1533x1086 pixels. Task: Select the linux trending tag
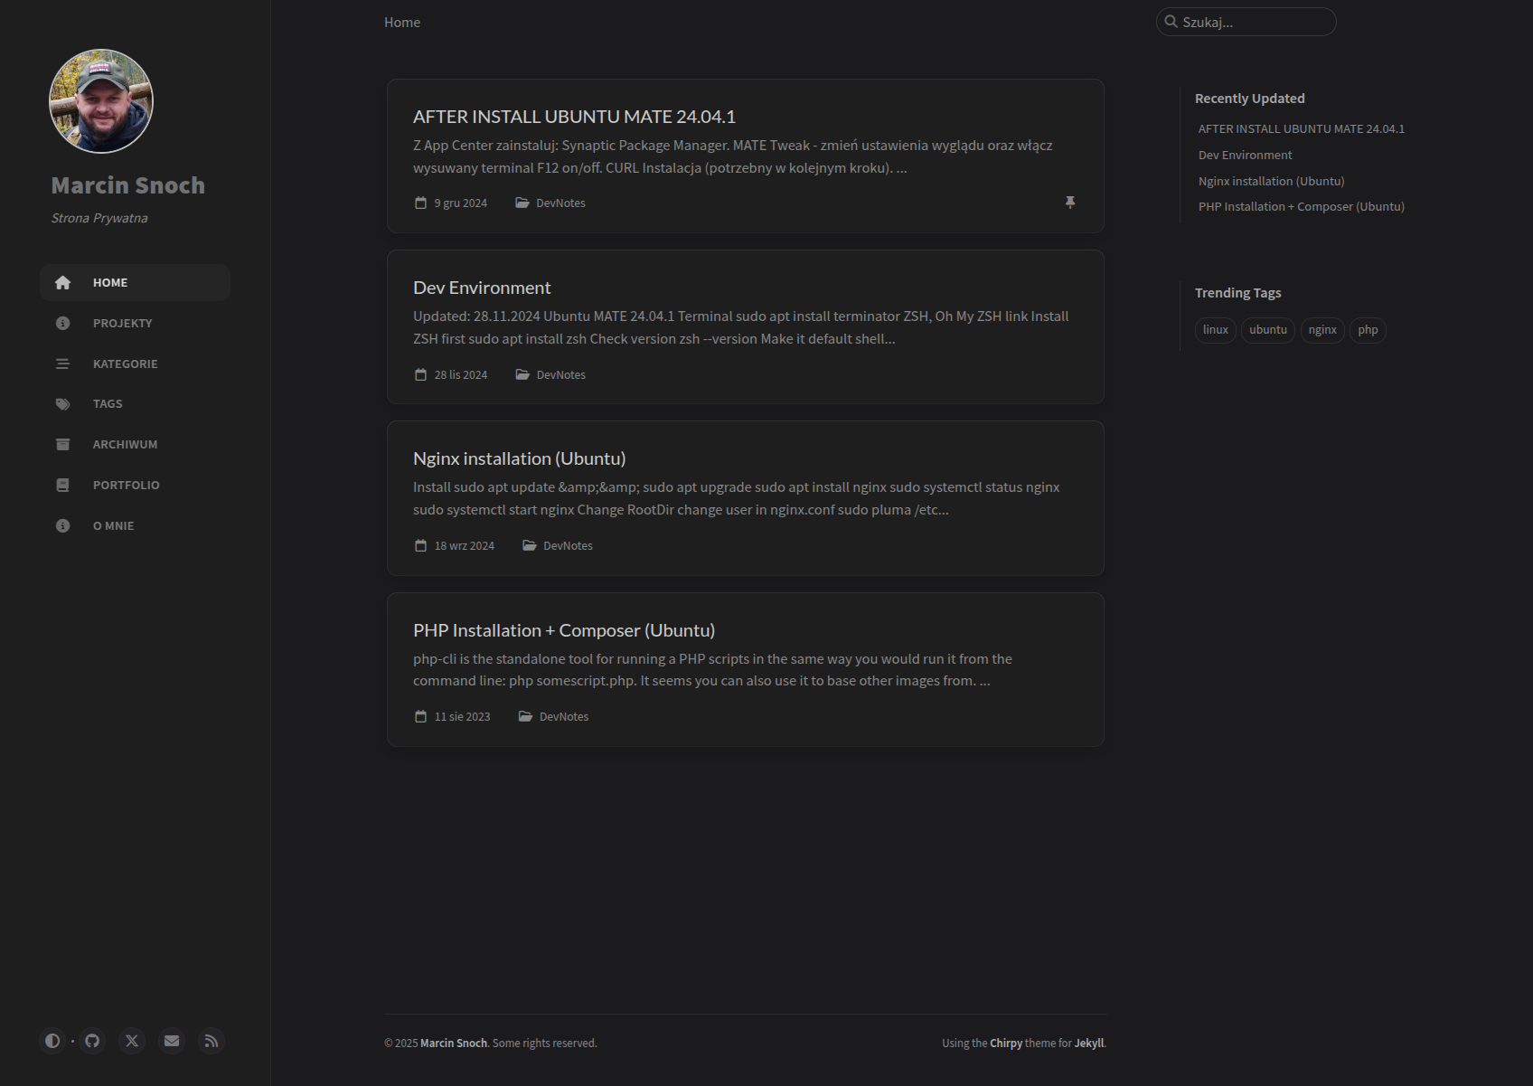[1215, 330]
